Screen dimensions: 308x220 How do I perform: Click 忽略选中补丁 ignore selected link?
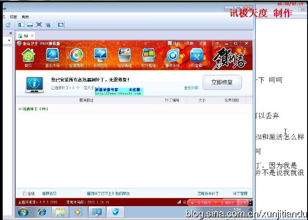208,194
